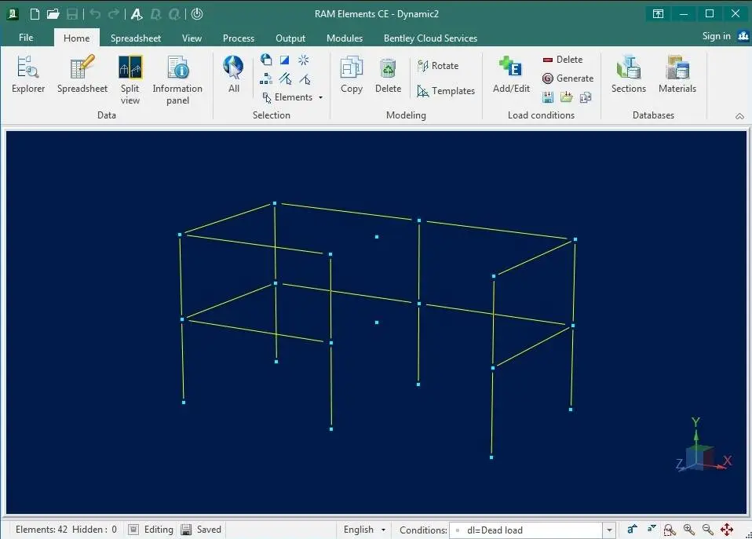Click the Editing status indicator icon
This screenshot has height=539, width=752.
pyautogui.click(x=133, y=530)
